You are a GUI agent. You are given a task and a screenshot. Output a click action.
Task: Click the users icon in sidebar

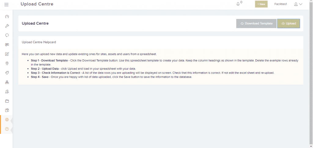pyautogui.click(x=7, y=92)
